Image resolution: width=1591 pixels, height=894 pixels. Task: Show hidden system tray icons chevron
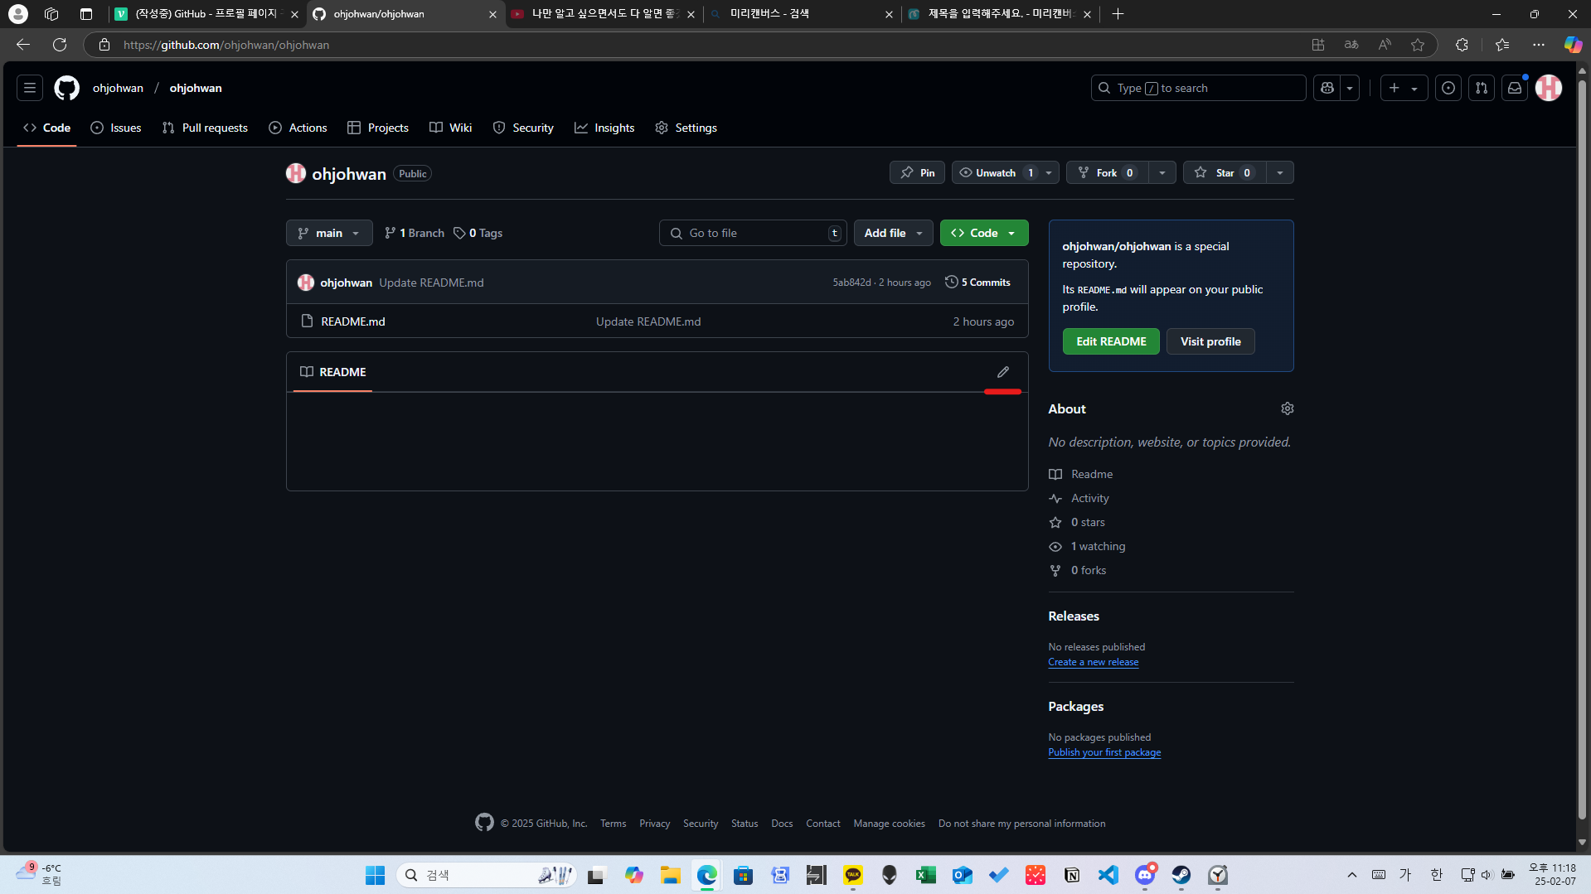coord(1352,875)
